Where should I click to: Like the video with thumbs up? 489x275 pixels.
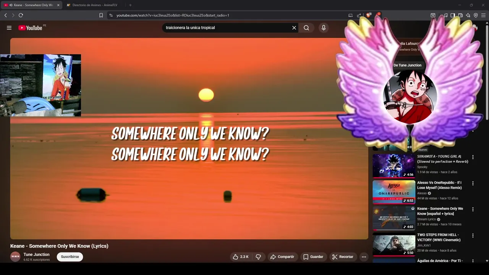241,257
